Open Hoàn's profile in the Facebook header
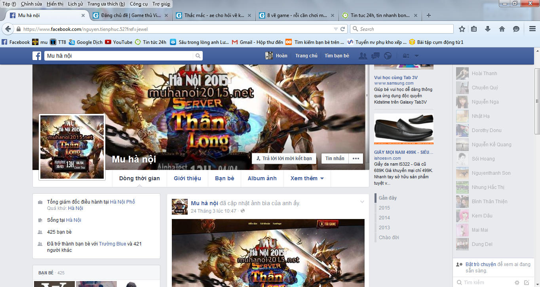Viewport: 540px width, 287px height. tap(276, 56)
